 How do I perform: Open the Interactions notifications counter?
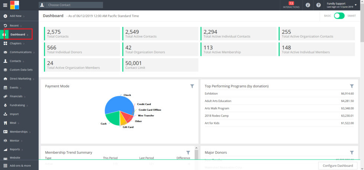pyautogui.click(x=291, y=5)
